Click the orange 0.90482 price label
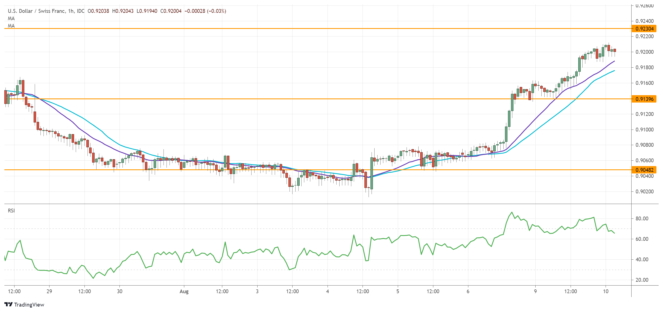Screen dimensions: 663x312 point(644,170)
